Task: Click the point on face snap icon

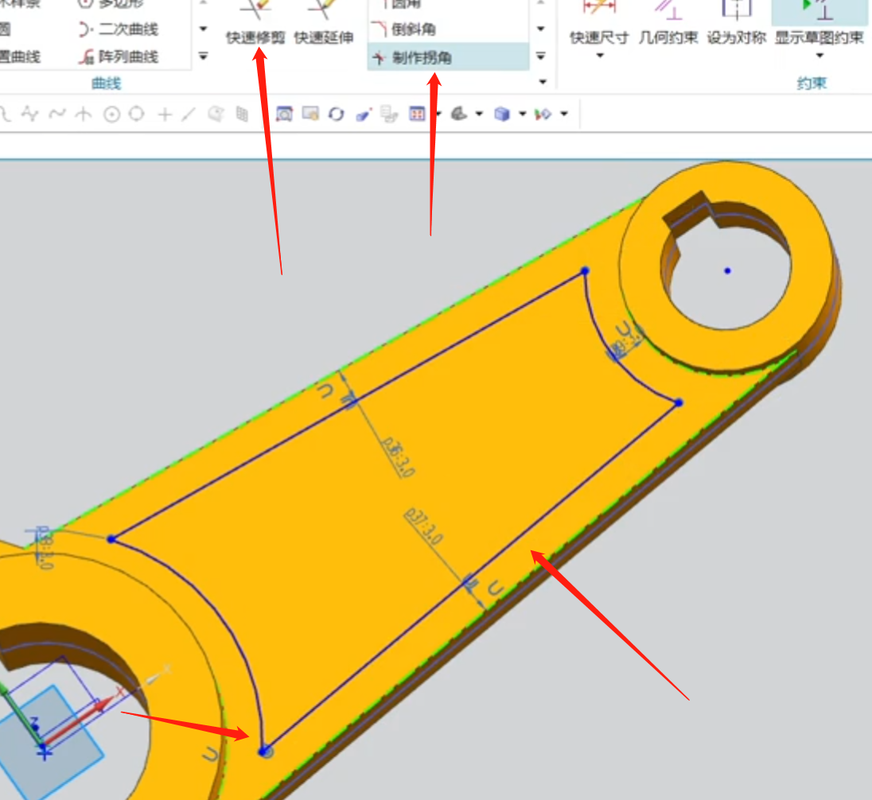Action: [216, 114]
